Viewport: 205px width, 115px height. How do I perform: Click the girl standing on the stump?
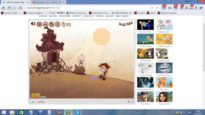coord(81,60)
